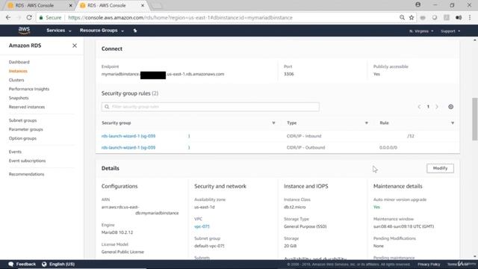478x269 pixels.
Task: Click the default-vpc-071 subnet group value
Action: tap(209, 246)
